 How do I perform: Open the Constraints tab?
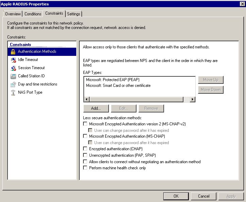(x=54, y=13)
